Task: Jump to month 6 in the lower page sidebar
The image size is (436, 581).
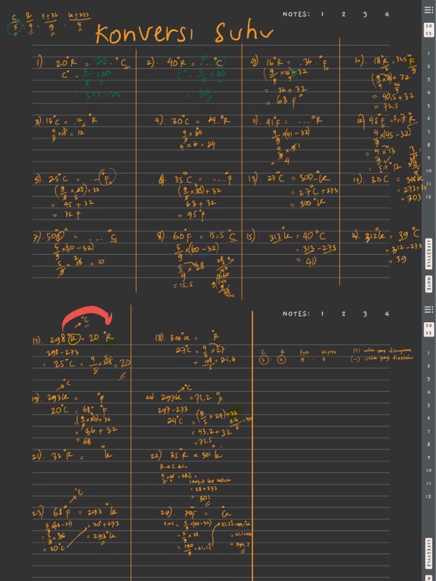Action: 429,418
